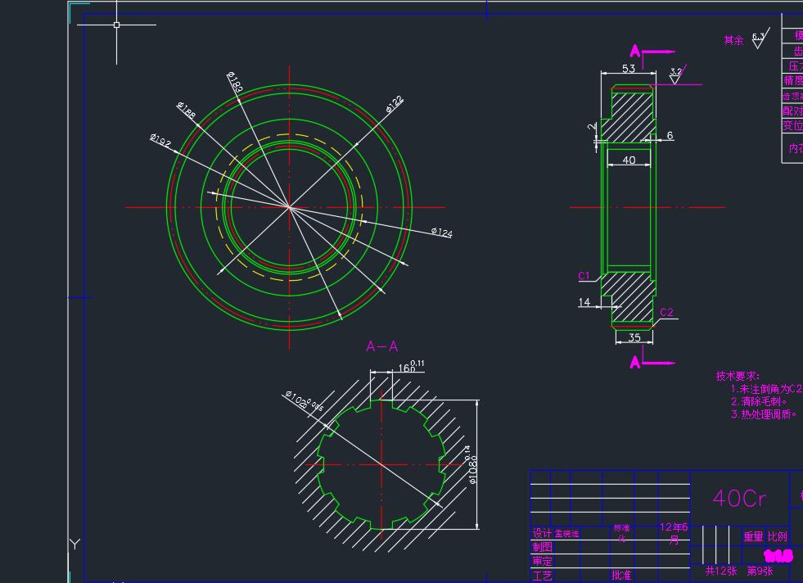Click the 工艺 cell in title block

pos(542,576)
